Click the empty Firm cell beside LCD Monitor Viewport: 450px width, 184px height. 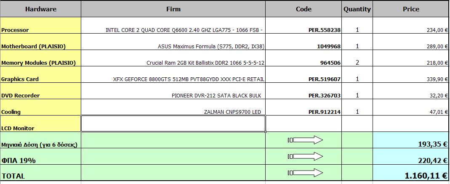(173, 124)
